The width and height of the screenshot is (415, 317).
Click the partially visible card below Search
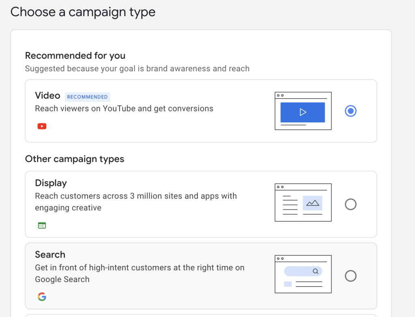(x=201, y=315)
